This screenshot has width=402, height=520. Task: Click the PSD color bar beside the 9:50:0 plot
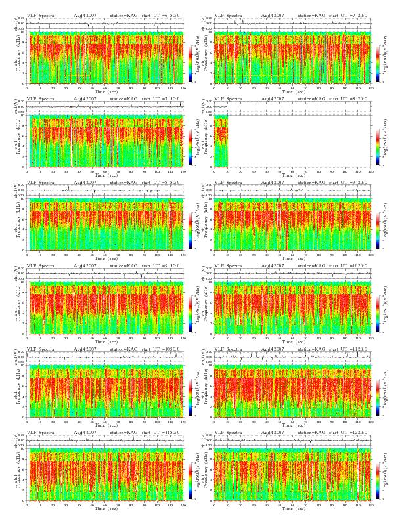click(190, 314)
